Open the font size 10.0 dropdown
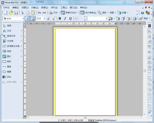 click(x=44, y=19)
